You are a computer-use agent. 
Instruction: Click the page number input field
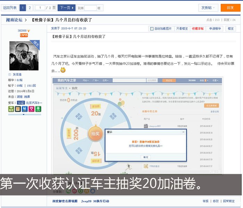[x=40, y=8]
